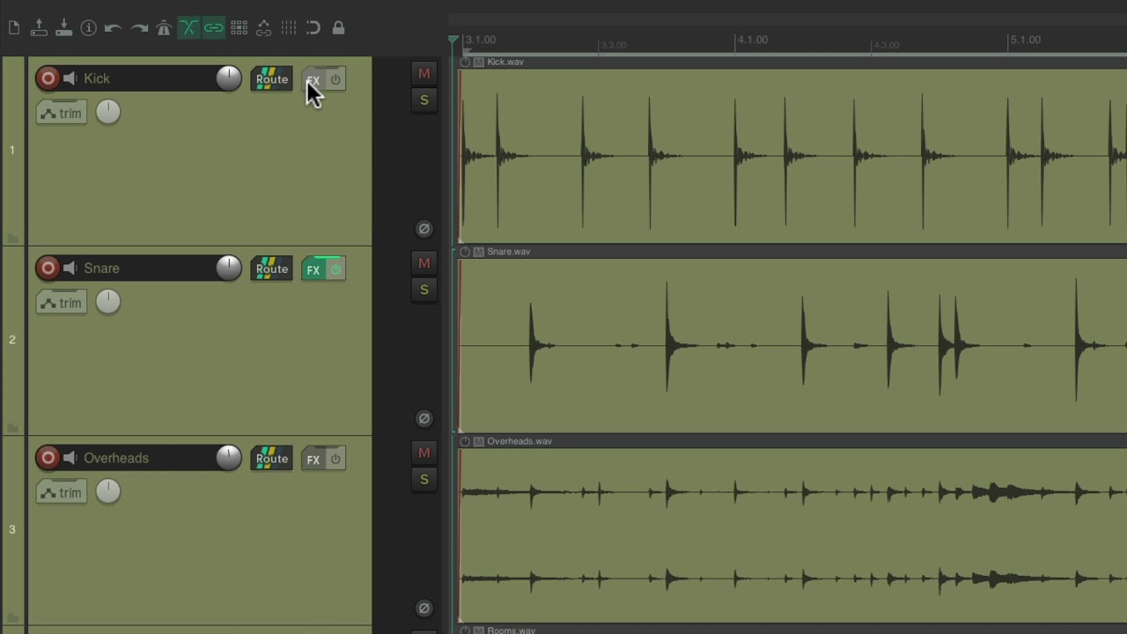
Task: Click the Snare.wav item power icon
Action: tap(465, 252)
